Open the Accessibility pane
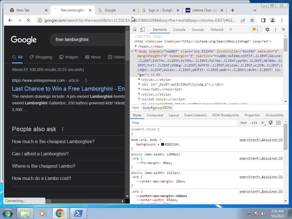This screenshot has width=292, height=219. tap(275, 115)
